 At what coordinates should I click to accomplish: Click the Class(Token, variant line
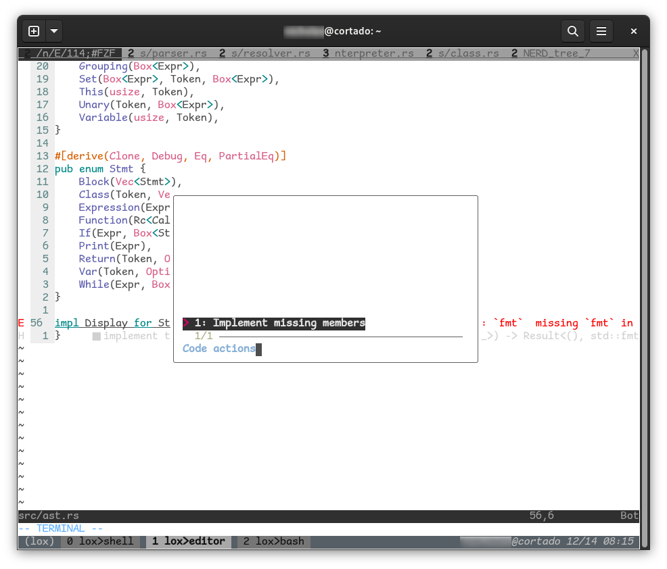(x=124, y=195)
